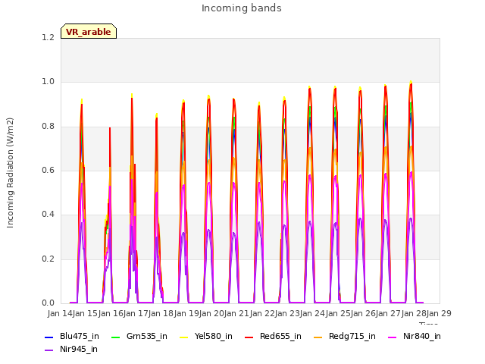Screen dimensions: 485x364
Task: Select the Red655_in legend entry
Action: 273,336
